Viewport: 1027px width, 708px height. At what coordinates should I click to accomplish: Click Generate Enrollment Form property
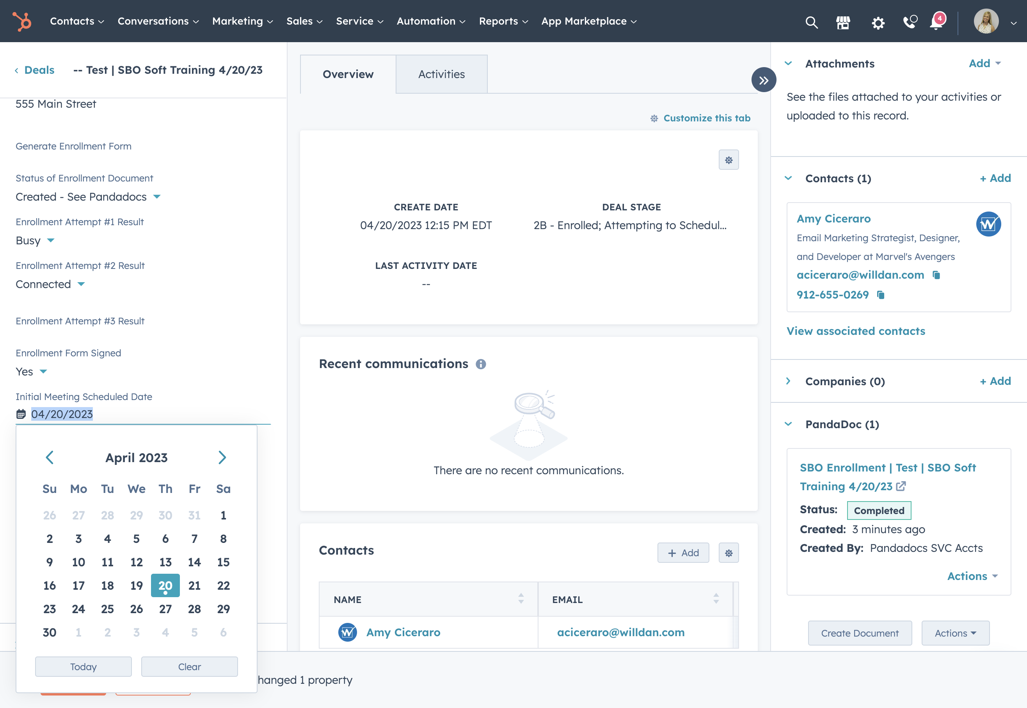click(74, 146)
